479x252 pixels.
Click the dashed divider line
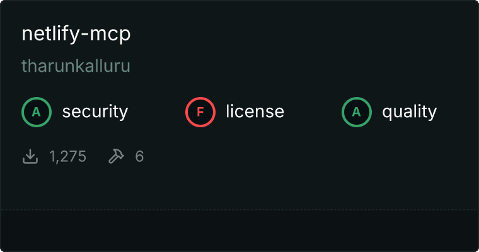coord(239,210)
